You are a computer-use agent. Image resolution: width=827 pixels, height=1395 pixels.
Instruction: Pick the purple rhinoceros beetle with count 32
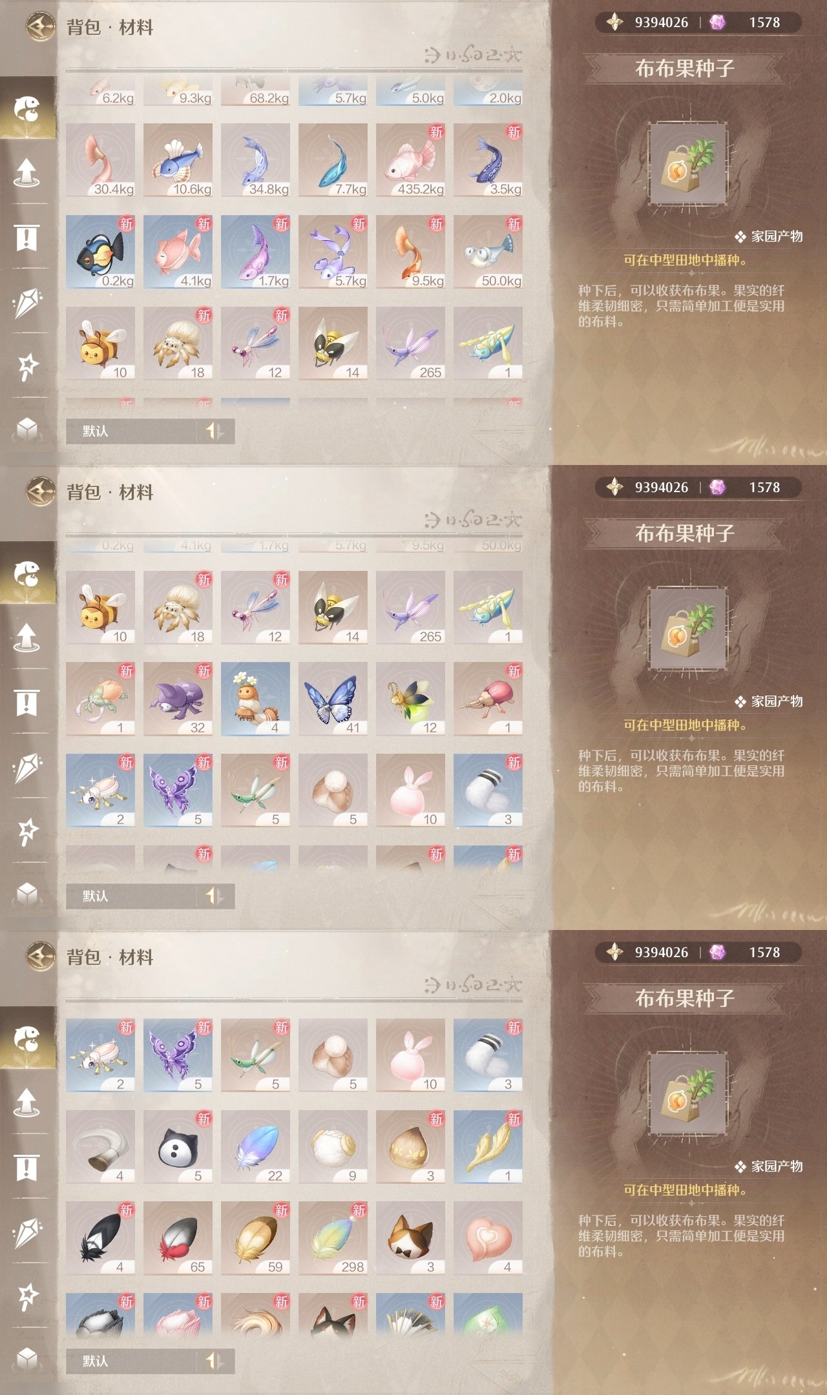click(178, 699)
